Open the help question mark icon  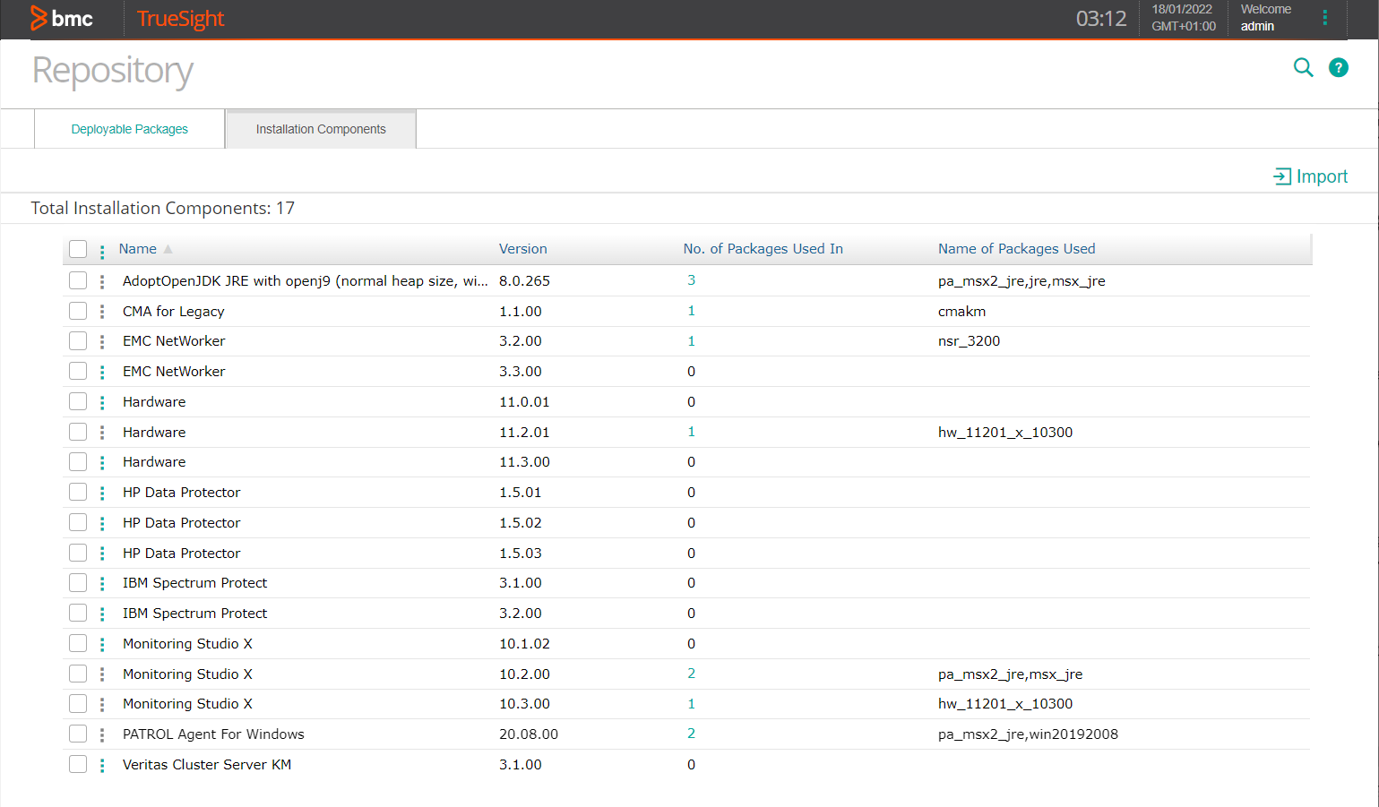(1338, 67)
